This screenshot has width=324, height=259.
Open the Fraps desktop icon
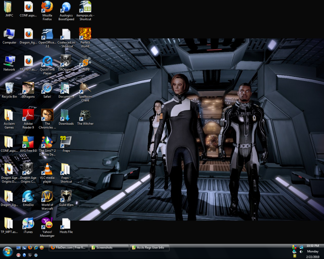tap(66, 142)
